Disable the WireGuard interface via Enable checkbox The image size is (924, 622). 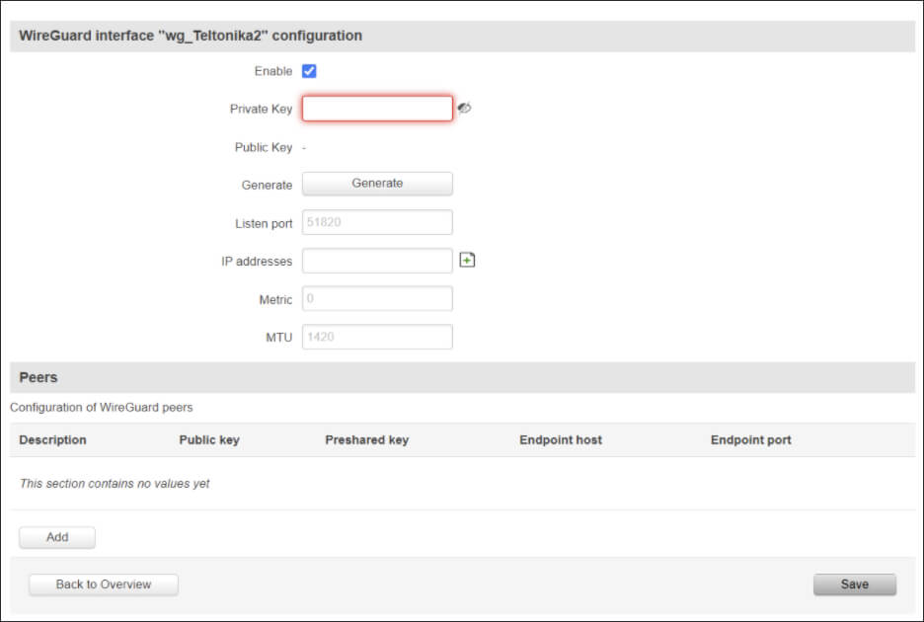point(310,70)
